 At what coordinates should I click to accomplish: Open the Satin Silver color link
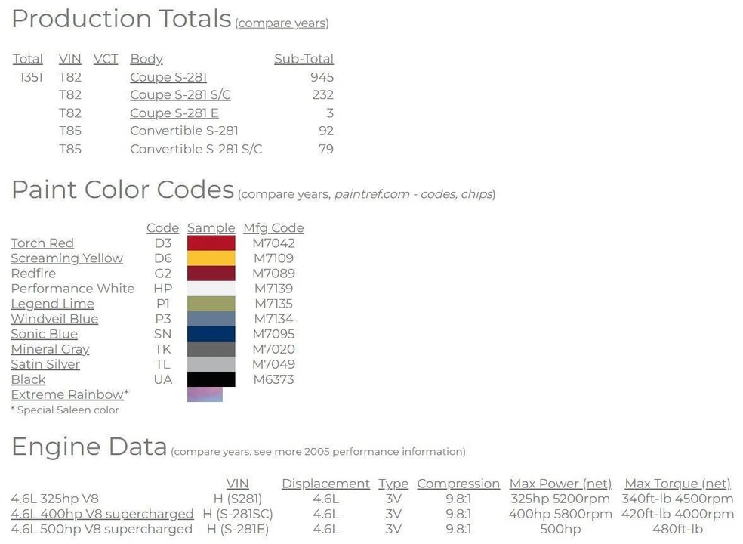coord(45,364)
